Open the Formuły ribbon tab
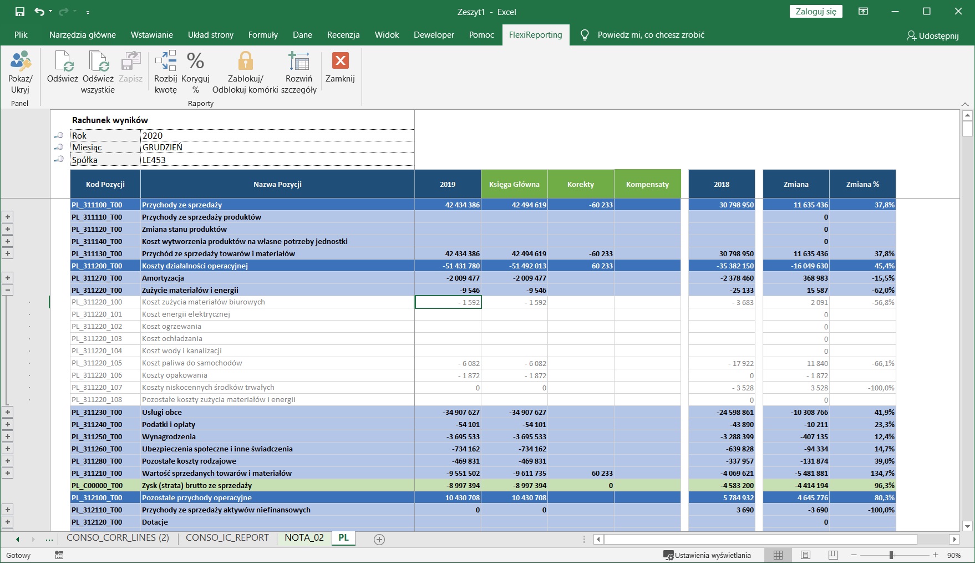The width and height of the screenshot is (975, 564). coord(263,35)
